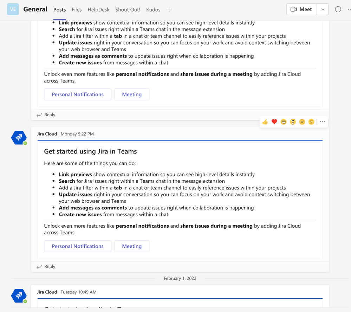Open the Kudos tab
The width and height of the screenshot is (351, 312).
[153, 9]
